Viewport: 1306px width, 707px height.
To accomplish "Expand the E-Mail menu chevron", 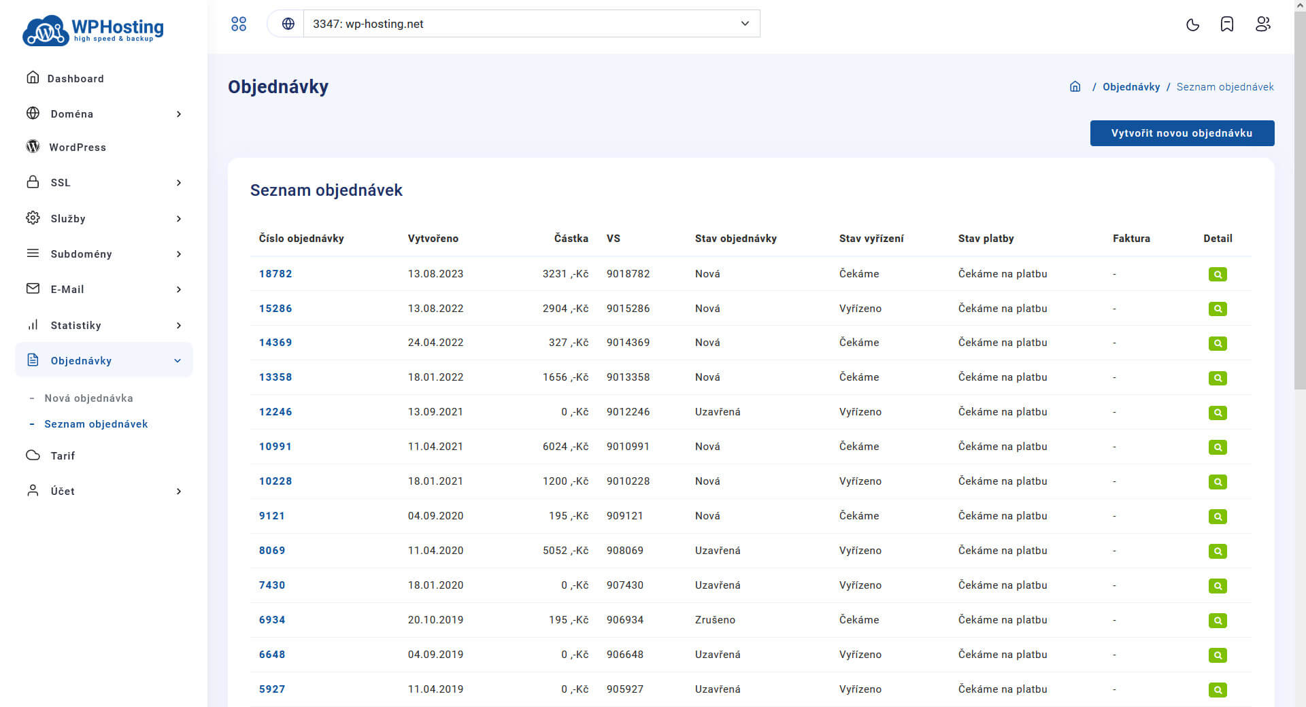I will (x=179, y=290).
